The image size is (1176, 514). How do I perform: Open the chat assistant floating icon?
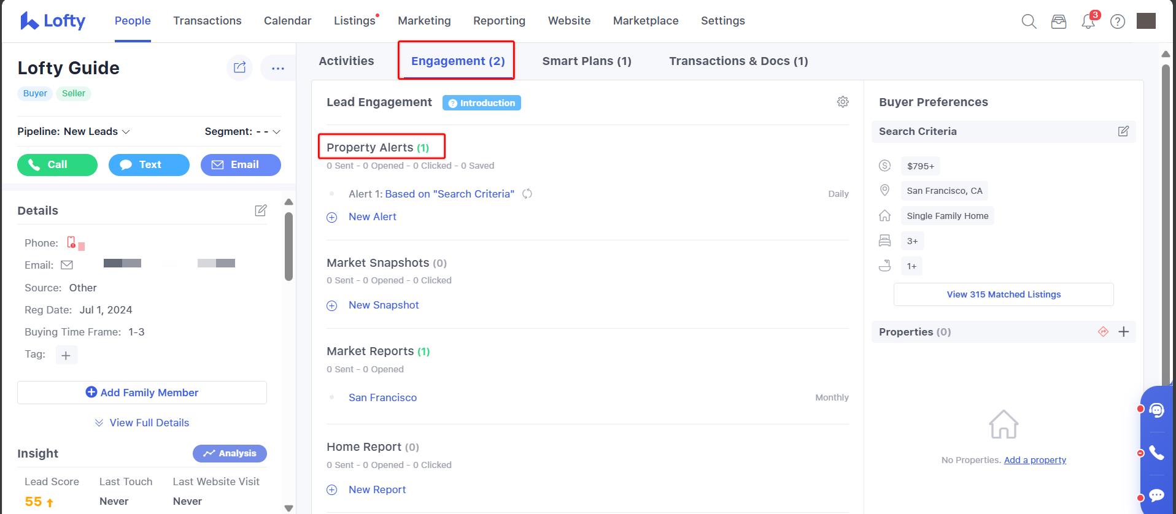pos(1156,410)
